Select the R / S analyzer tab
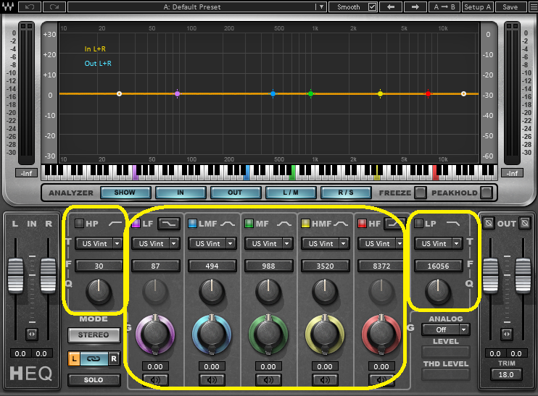 pos(346,193)
